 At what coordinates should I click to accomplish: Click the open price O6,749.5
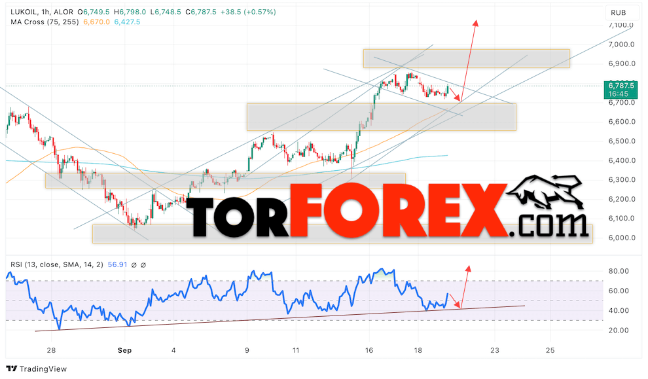(94, 12)
